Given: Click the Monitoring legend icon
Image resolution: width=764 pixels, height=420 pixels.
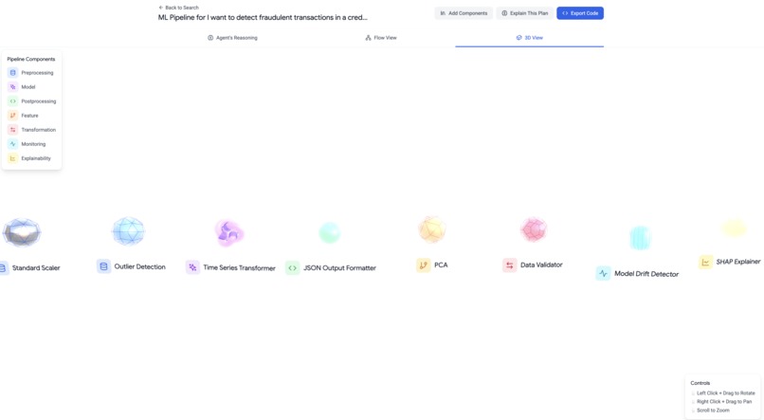Looking at the screenshot, I should point(12,144).
